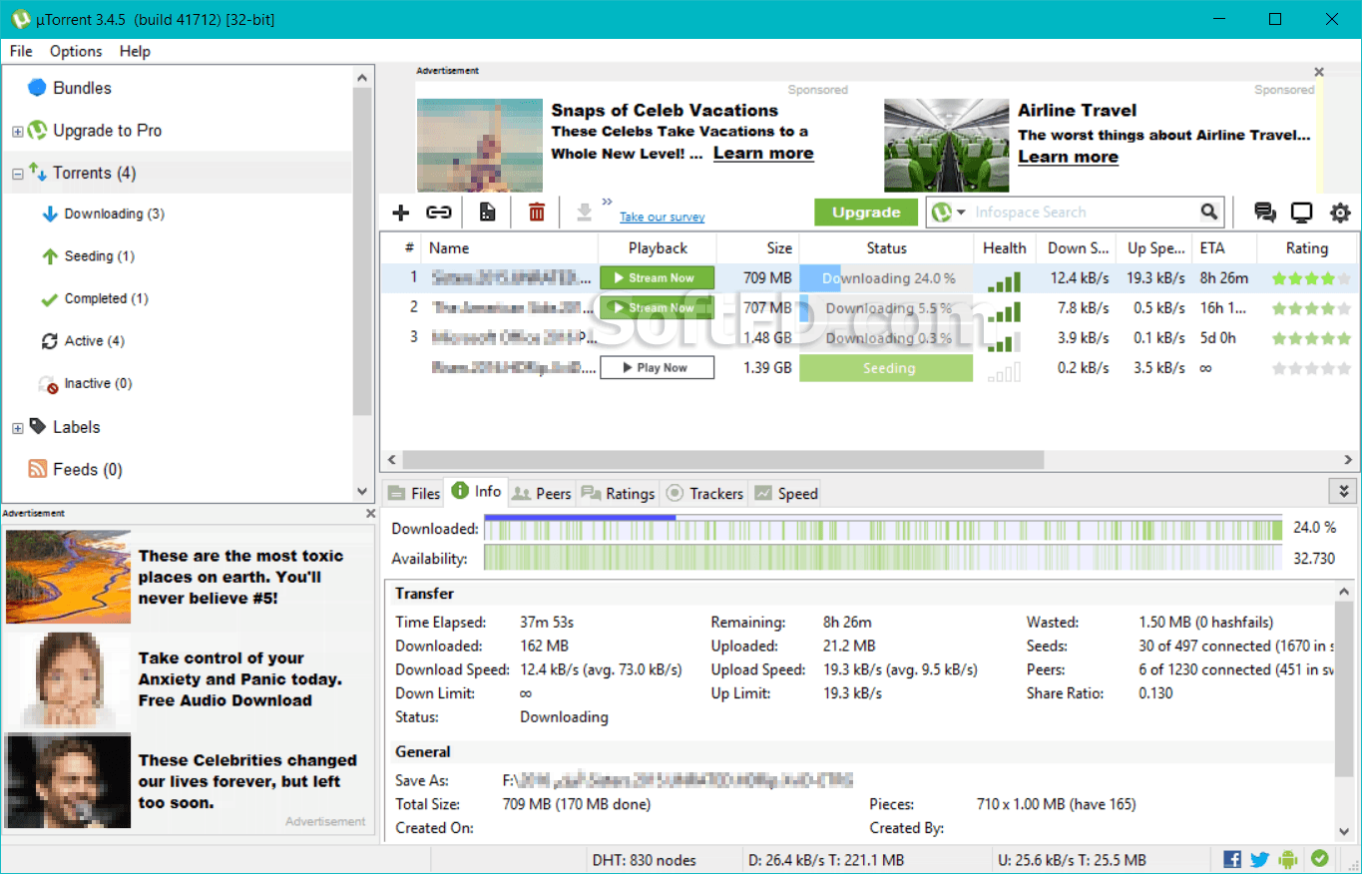Show Downloading (3) torrents
This screenshot has height=874, width=1362.
point(114,214)
